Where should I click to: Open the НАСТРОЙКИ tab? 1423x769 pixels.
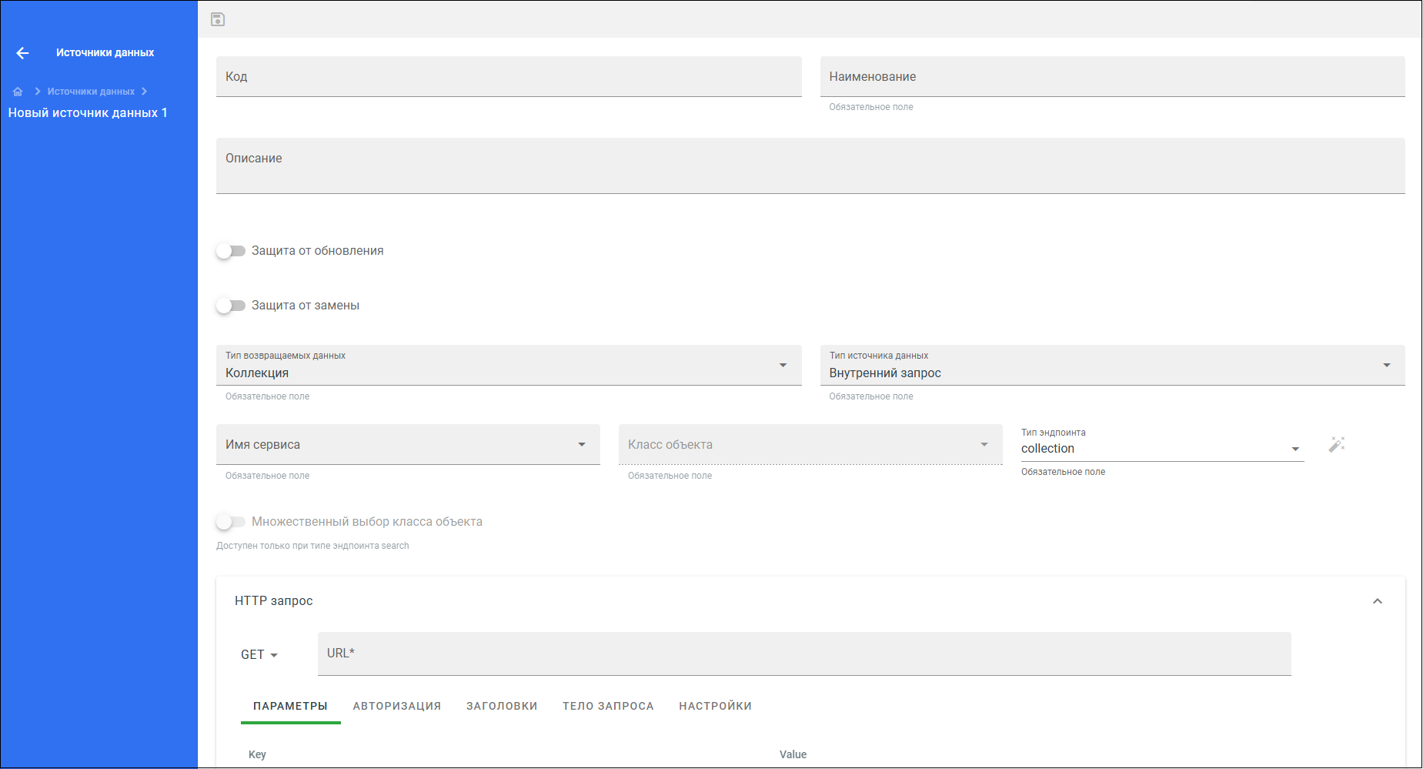pyautogui.click(x=715, y=706)
